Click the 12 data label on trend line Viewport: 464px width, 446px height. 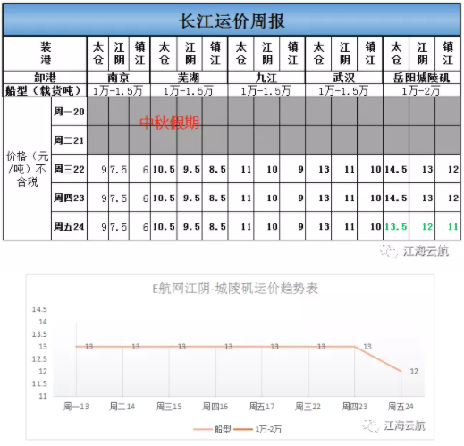414,371
